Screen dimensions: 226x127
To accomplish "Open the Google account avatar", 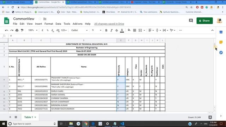I will pyautogui.click(x=219, y=20).
